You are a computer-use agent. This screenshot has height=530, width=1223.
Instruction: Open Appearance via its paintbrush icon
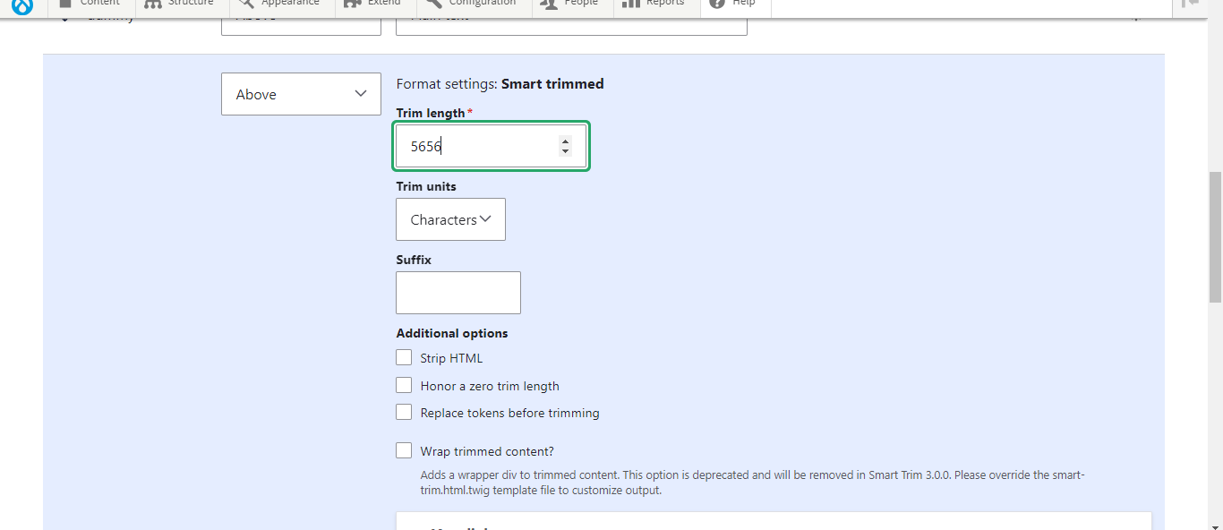pos(244,4)
